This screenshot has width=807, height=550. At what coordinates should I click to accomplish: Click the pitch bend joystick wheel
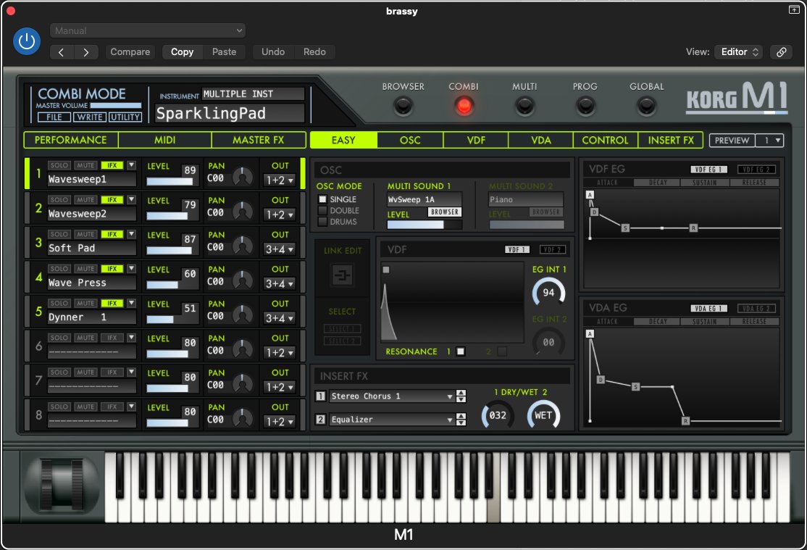[62, 486]
